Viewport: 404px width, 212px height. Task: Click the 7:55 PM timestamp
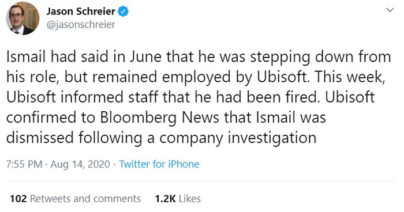(24, 164)
